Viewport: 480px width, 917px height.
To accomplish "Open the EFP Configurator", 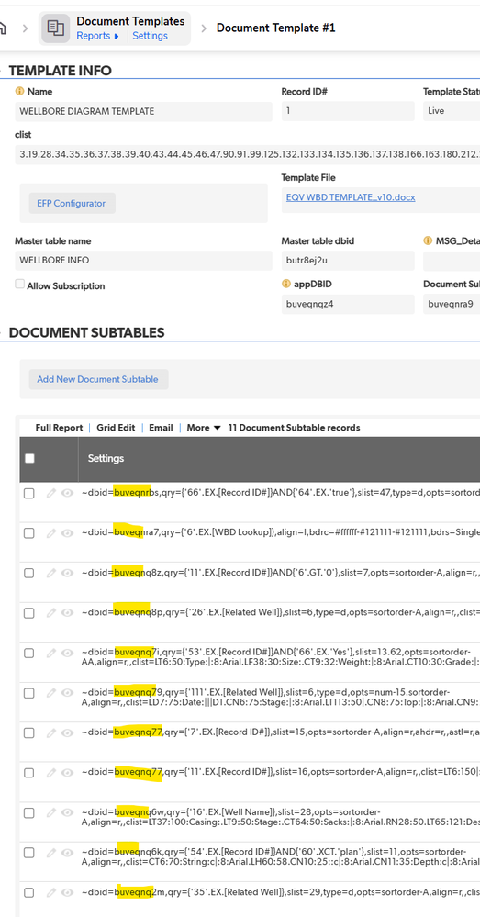I will [72, 203].
